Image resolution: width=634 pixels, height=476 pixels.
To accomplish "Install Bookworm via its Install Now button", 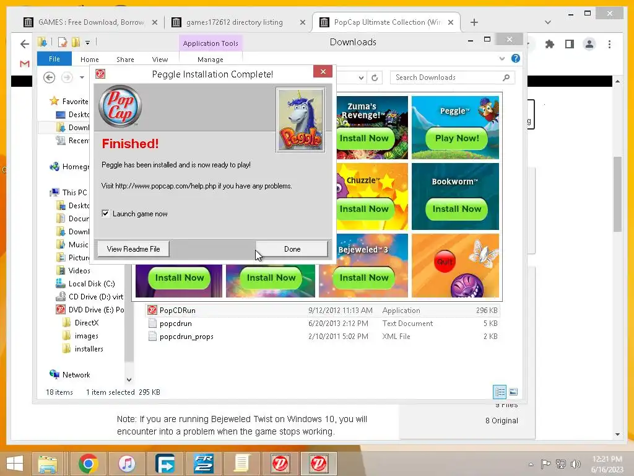I will (456, 209).
